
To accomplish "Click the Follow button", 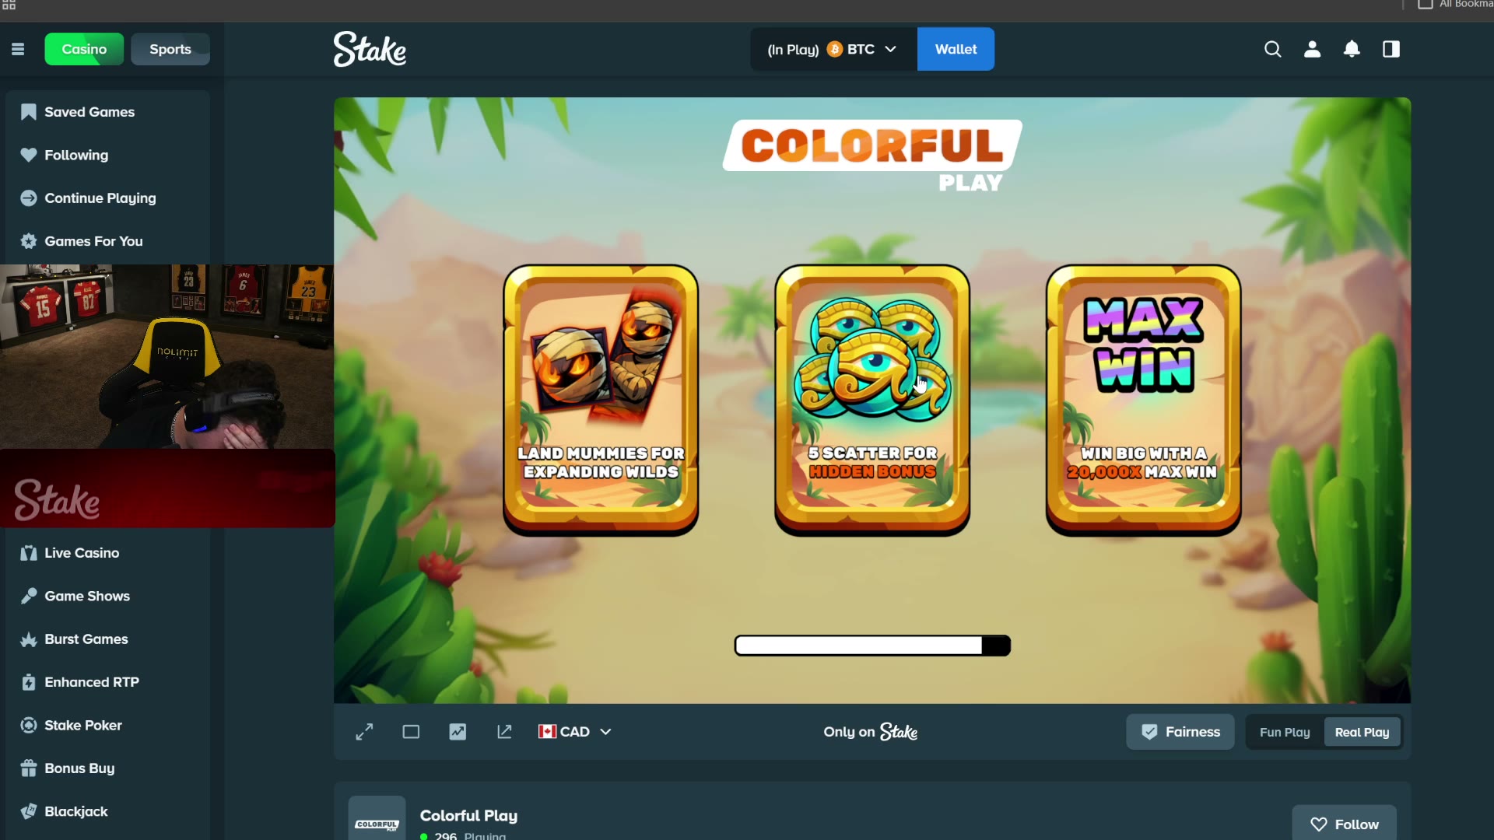I will (1344, 823).
